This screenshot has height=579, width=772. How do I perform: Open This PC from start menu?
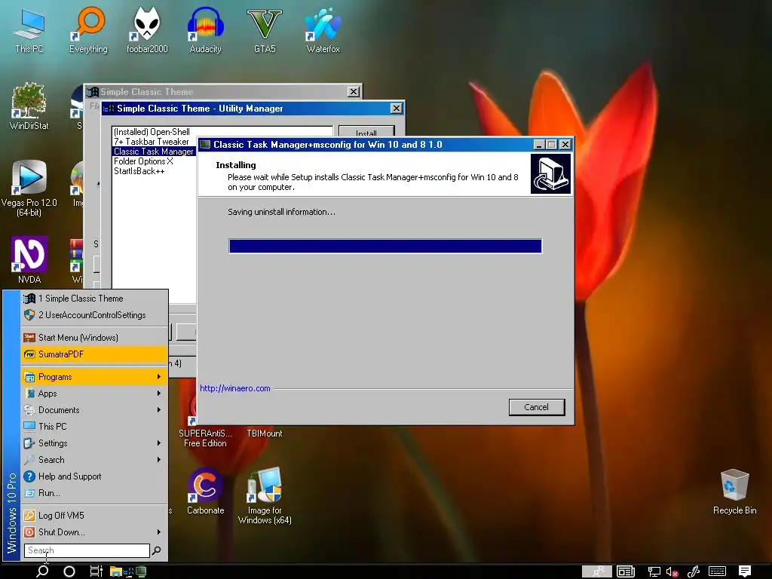94,427
